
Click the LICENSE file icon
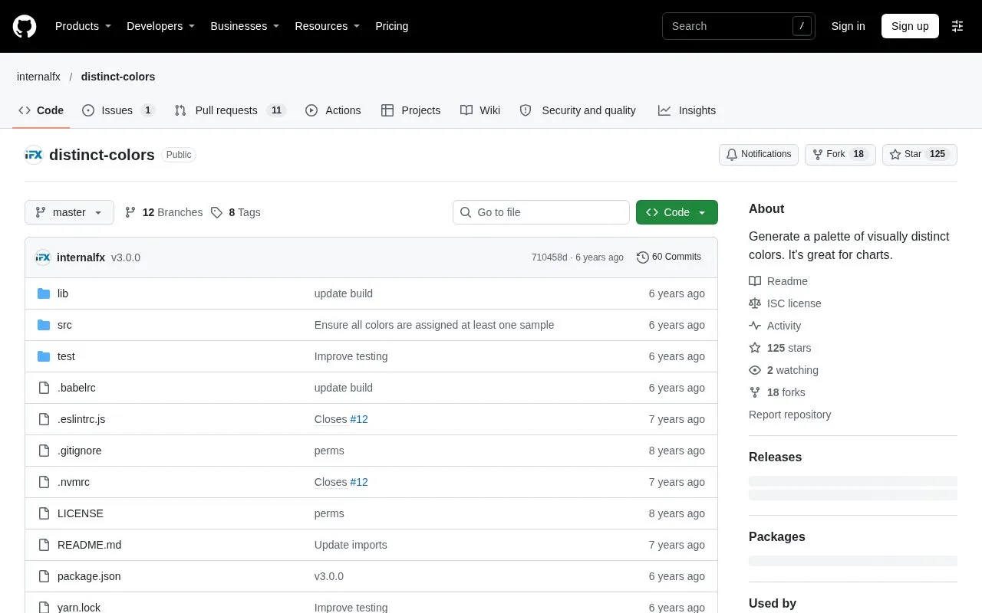coord(44,513)
